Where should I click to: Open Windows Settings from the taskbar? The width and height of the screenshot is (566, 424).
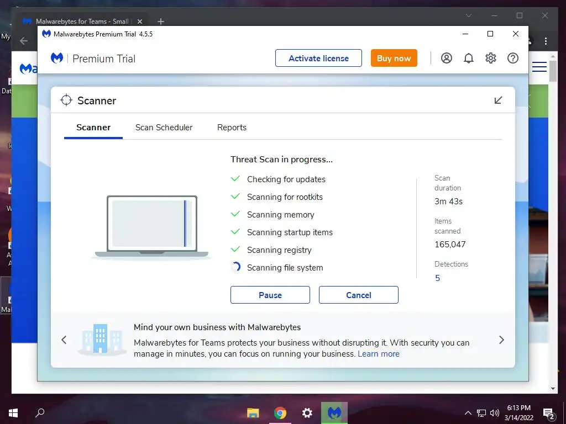tap(307, 413)
